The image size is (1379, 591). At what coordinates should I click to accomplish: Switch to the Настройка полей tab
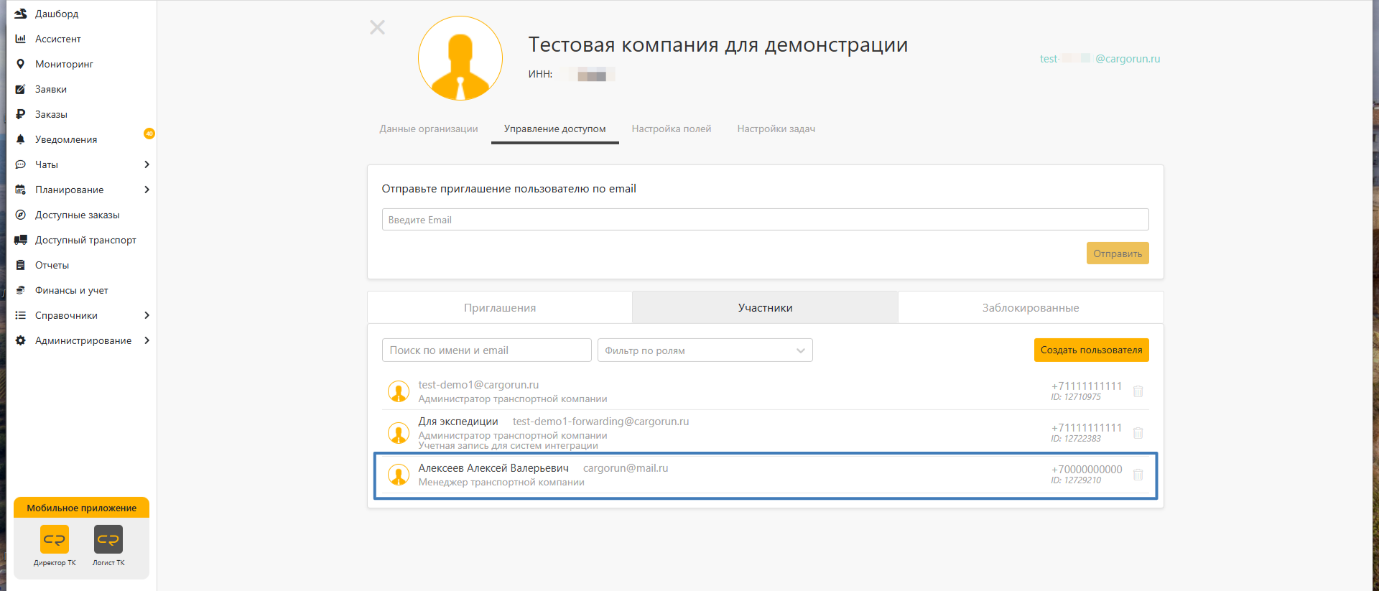[x=671, y=129]
